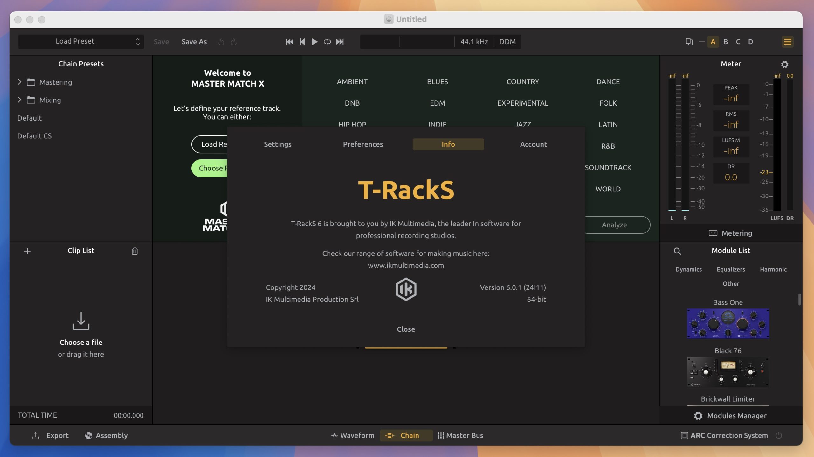Open the Master Bus panel icon

pos(440,435)
